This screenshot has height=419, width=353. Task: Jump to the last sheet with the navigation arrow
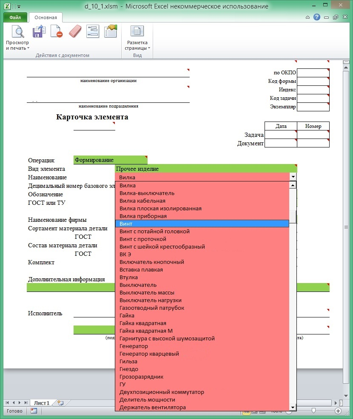pyautogui.click(x=26, y=403)
